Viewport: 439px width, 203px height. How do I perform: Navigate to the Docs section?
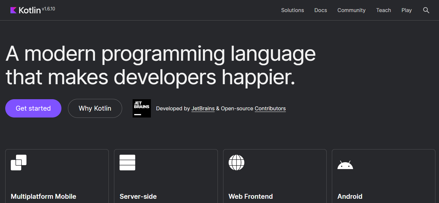[x=320, y=10]
